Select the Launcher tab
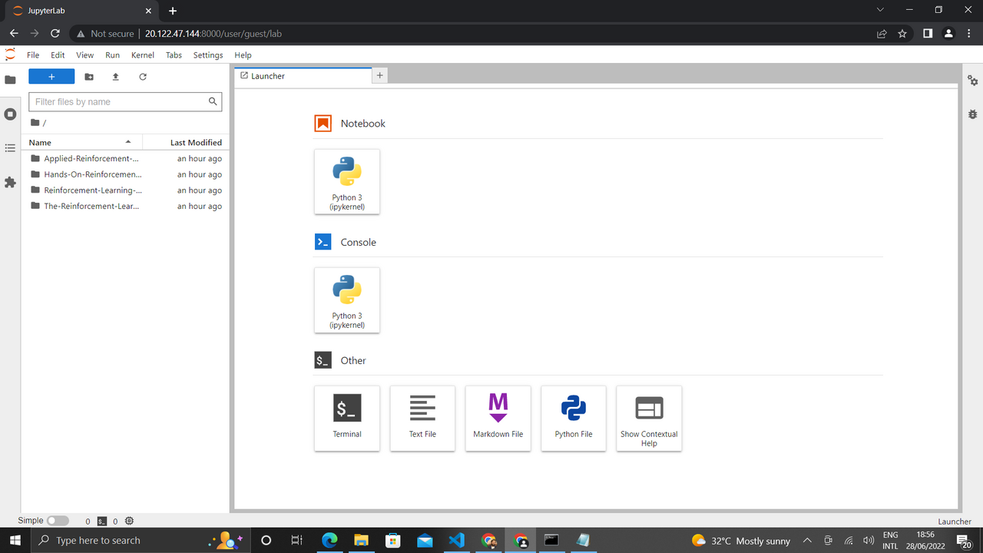 [303, 76]
